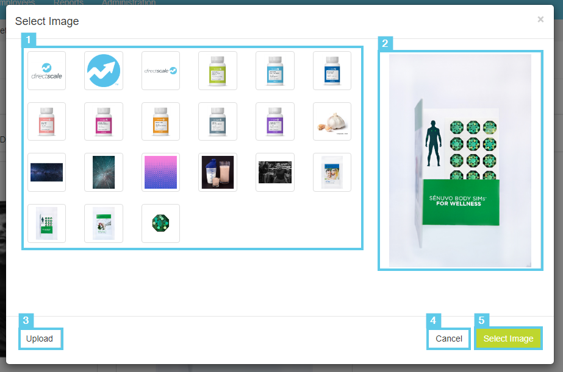Viewport: 563px width, 372px height.
Task: Select the garlic bulb image
Action: coord(332,122)
